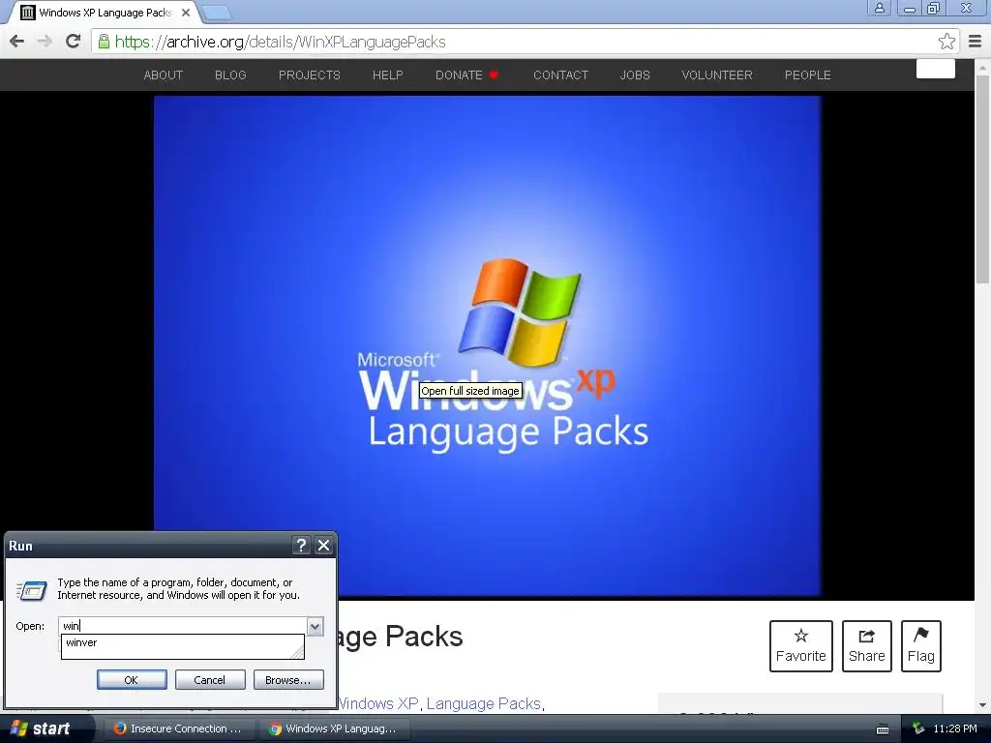Close the Run dialog
Screen dimensions: 991x743
tap(323, 546)
